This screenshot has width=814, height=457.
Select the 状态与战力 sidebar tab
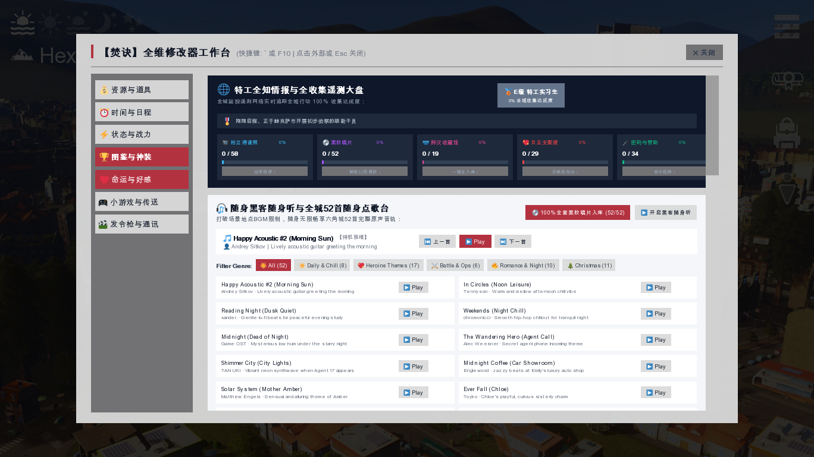point(142,134)
